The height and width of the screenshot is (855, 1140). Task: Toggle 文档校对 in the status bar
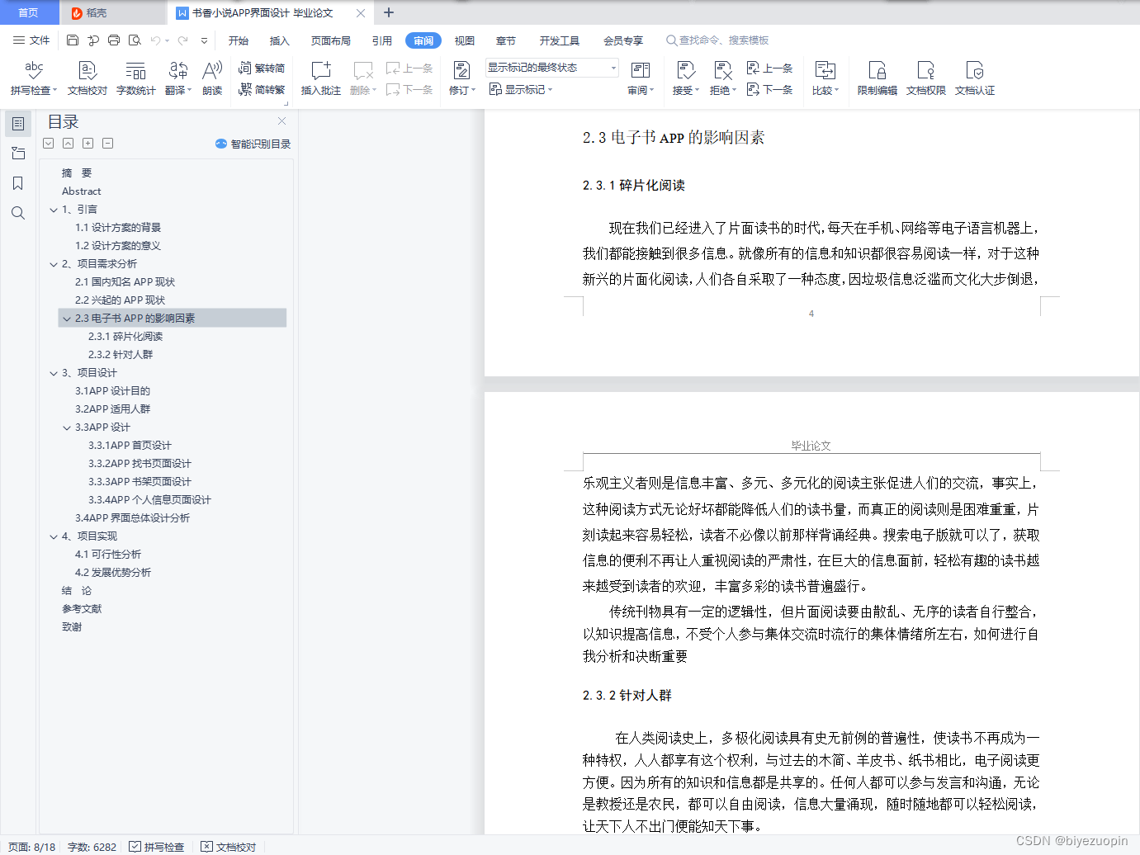click(229, 847)
